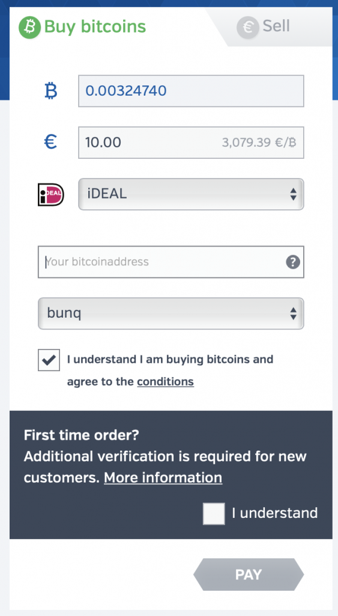The image size is (338, 616).
Task: Click the blue Bitcoin symbol beside amount field
Action: [50, 91]
